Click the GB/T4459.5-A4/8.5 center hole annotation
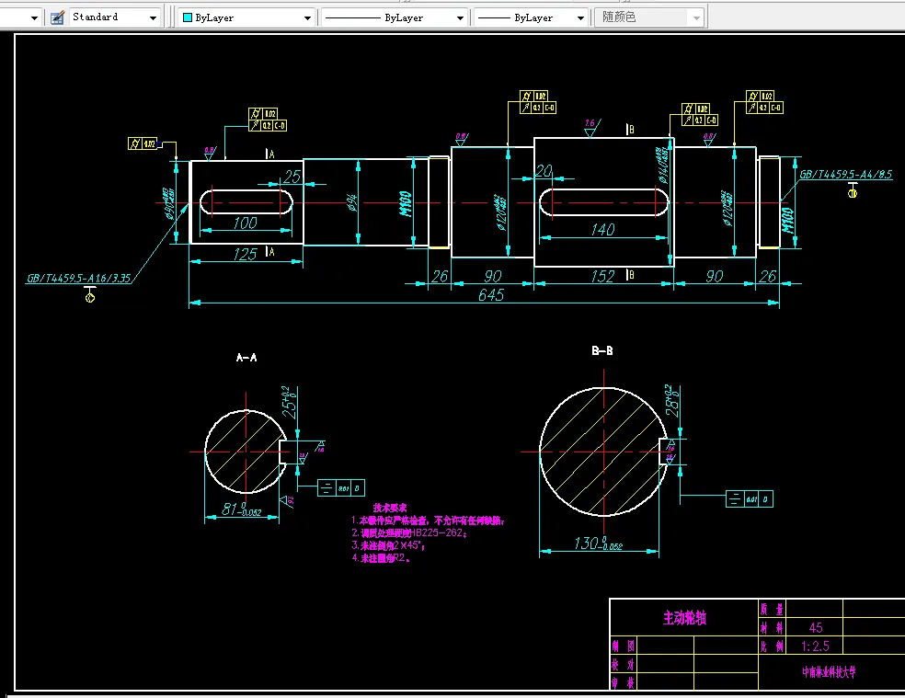The image size is (905, 698). click(845, 174)
